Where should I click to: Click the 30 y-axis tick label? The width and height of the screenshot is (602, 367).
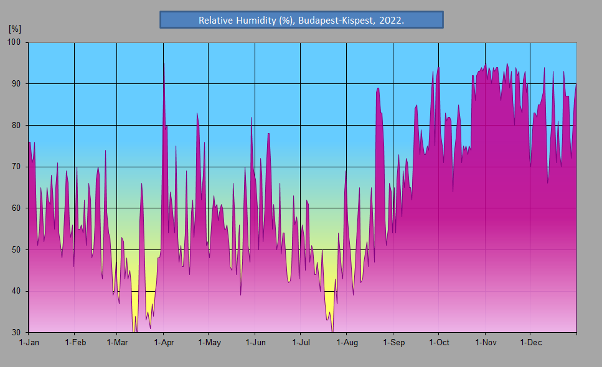click(x=16, y=332)
